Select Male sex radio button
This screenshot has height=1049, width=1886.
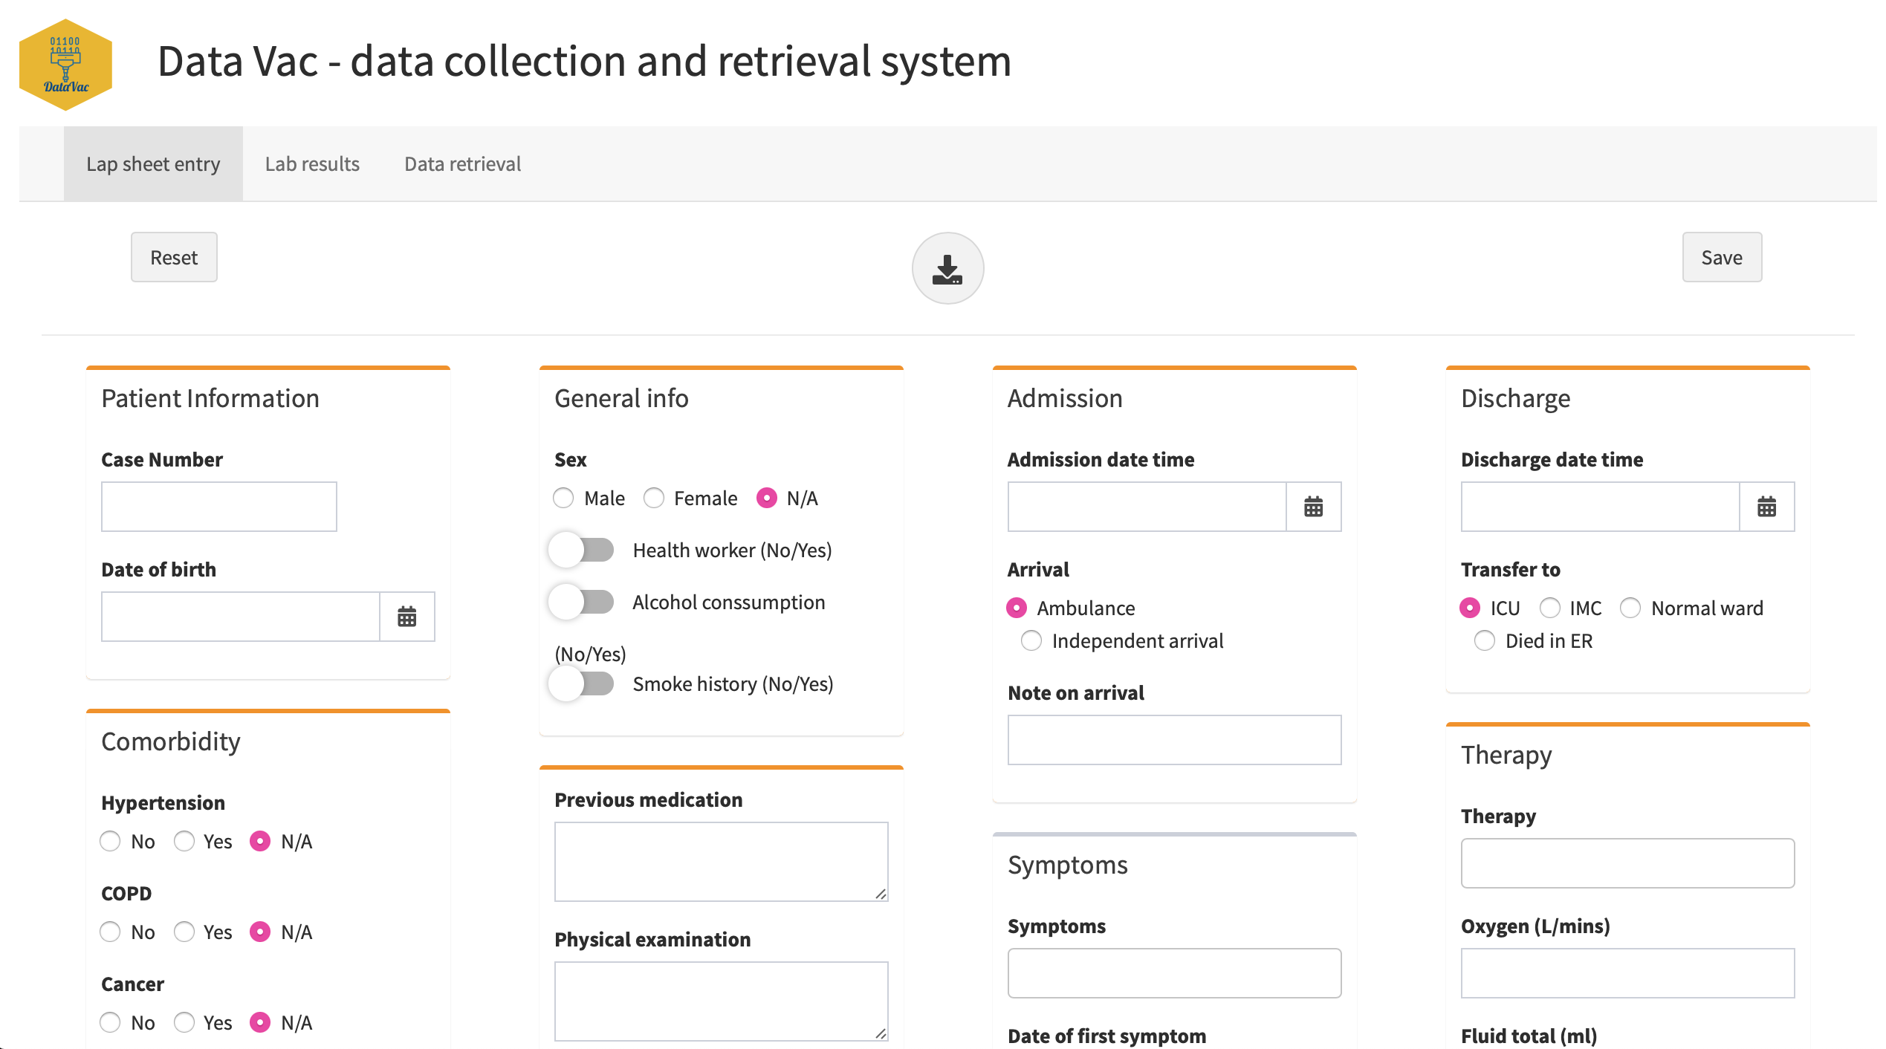point(564,498)
